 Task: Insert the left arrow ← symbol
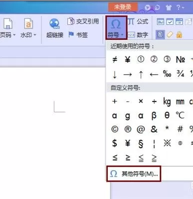(154, 75)
